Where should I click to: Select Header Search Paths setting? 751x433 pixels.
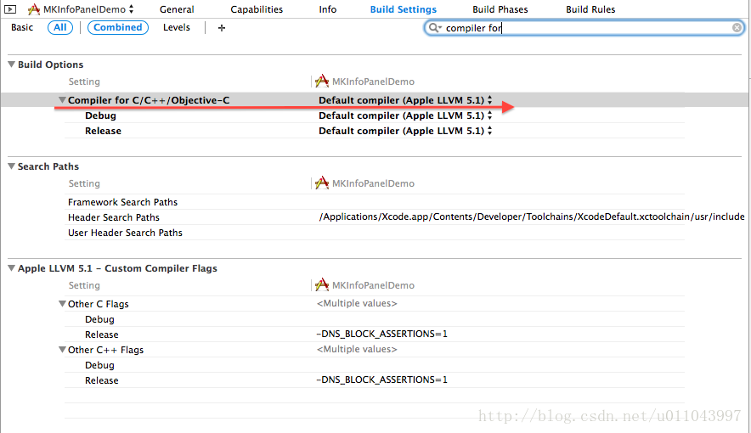(114, 217)
